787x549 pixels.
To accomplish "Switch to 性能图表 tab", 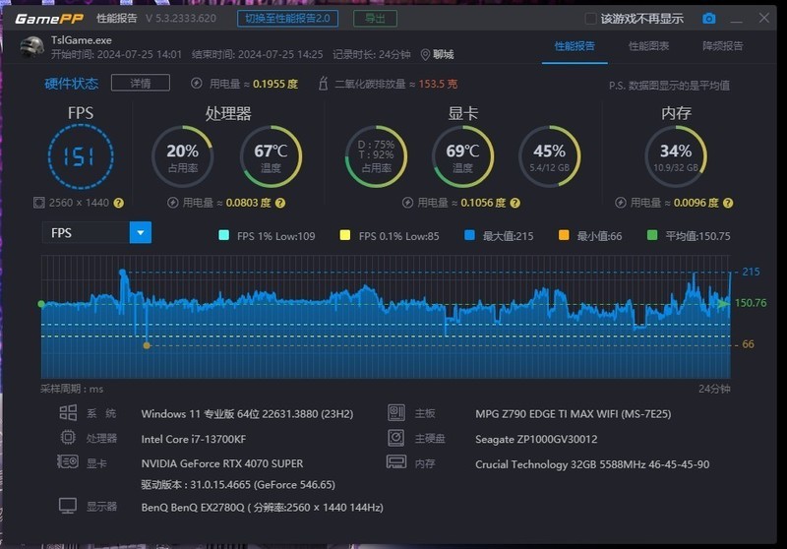I will (648, 46).
